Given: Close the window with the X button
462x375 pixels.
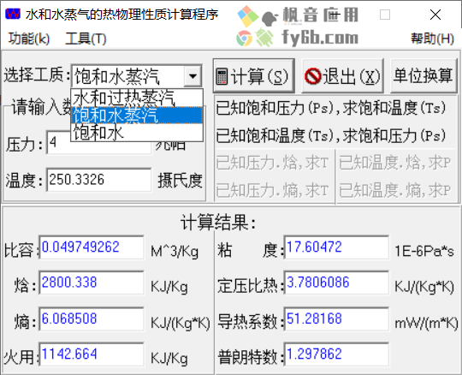Looking at the screenshot, I should tap(435, 15).
